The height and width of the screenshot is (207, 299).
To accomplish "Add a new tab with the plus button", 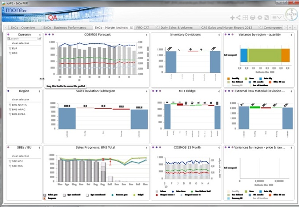I will (290, 28).
